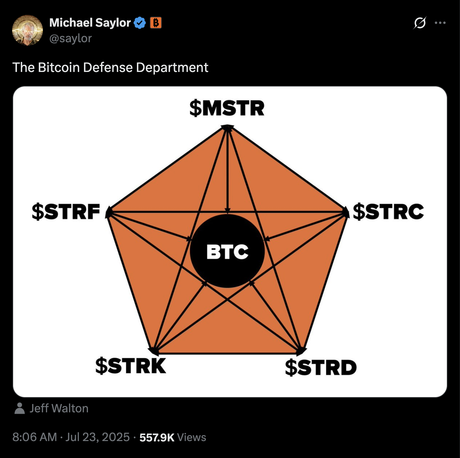View the 557.9K Views analytics
Screen dimensions: 460x458
click(173, 438)
